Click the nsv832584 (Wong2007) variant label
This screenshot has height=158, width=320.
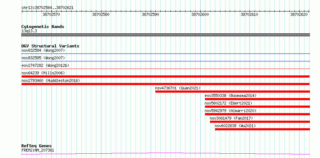coord(43,50)
